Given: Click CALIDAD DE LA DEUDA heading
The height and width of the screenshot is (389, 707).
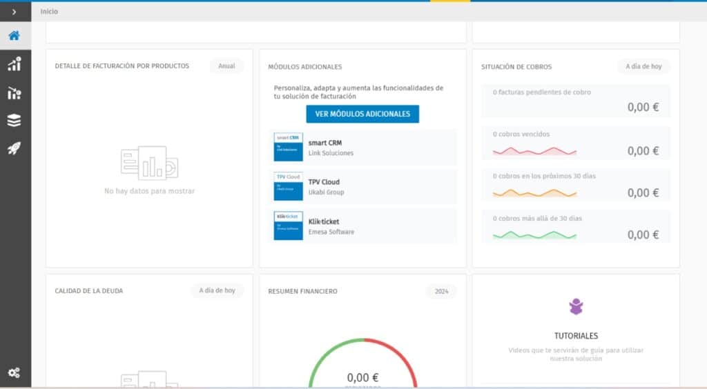Looking at the screenshot, I should pos(89,291).
